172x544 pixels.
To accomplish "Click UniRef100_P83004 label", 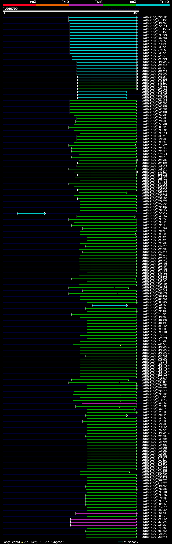I will 154,299.
